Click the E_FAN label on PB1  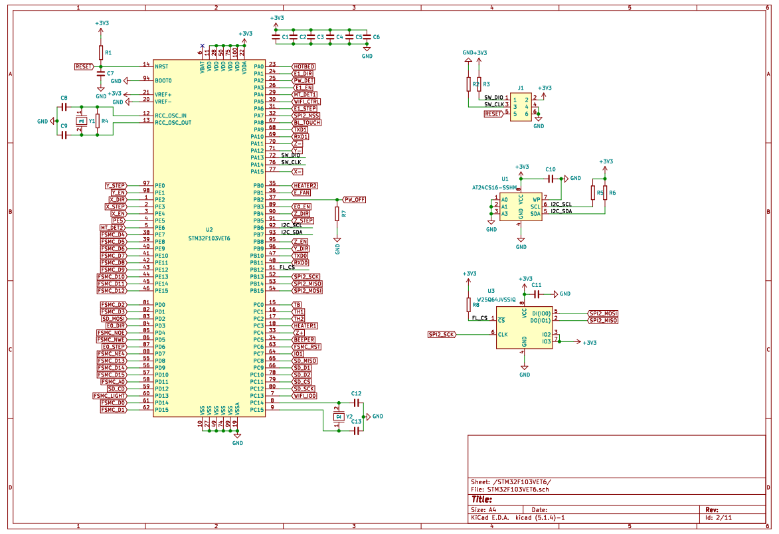pos(301,193)
